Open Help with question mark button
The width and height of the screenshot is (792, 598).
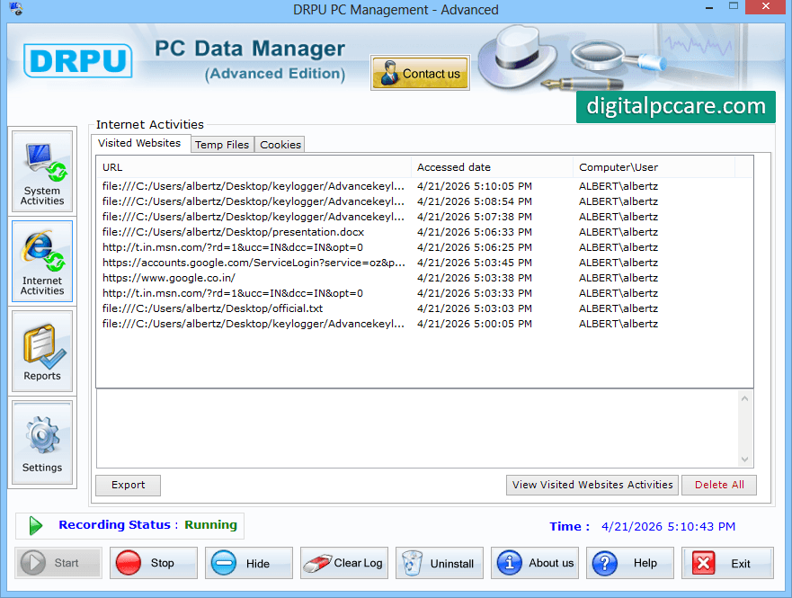pos(630,563)
